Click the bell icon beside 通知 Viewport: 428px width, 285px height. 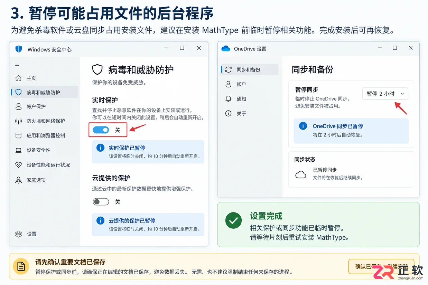point(228,99)
